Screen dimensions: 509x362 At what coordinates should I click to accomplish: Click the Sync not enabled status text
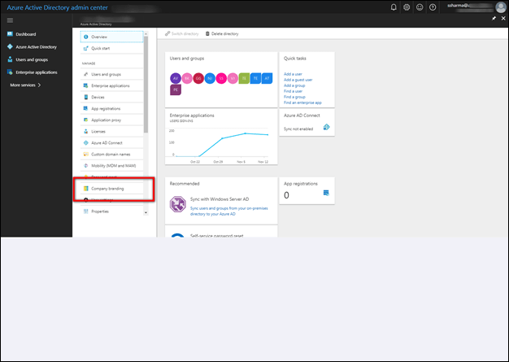(x=298, y=129)
